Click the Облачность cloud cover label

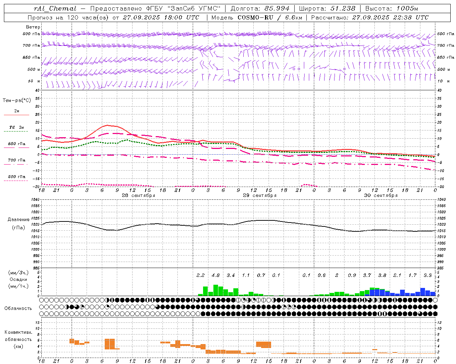[x=18, y=309]
